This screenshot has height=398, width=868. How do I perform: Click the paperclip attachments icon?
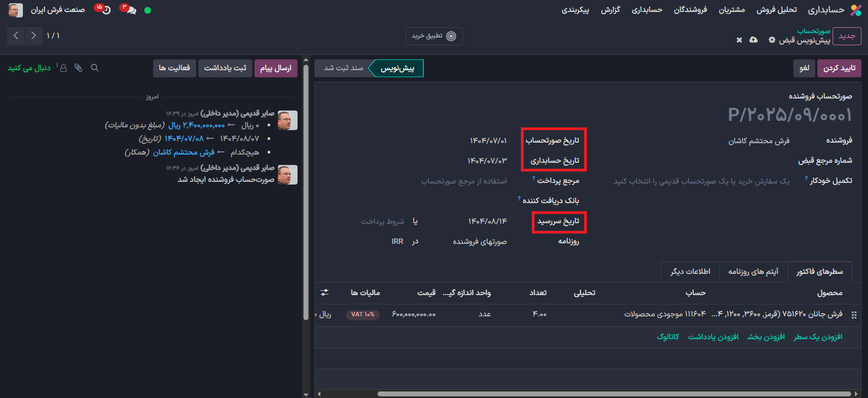pos(78,68)
